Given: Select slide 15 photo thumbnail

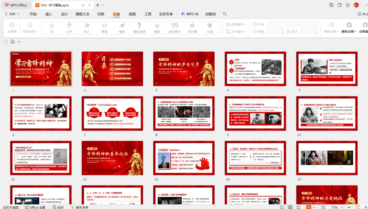Looking at the screenshot, I should 327,158.
